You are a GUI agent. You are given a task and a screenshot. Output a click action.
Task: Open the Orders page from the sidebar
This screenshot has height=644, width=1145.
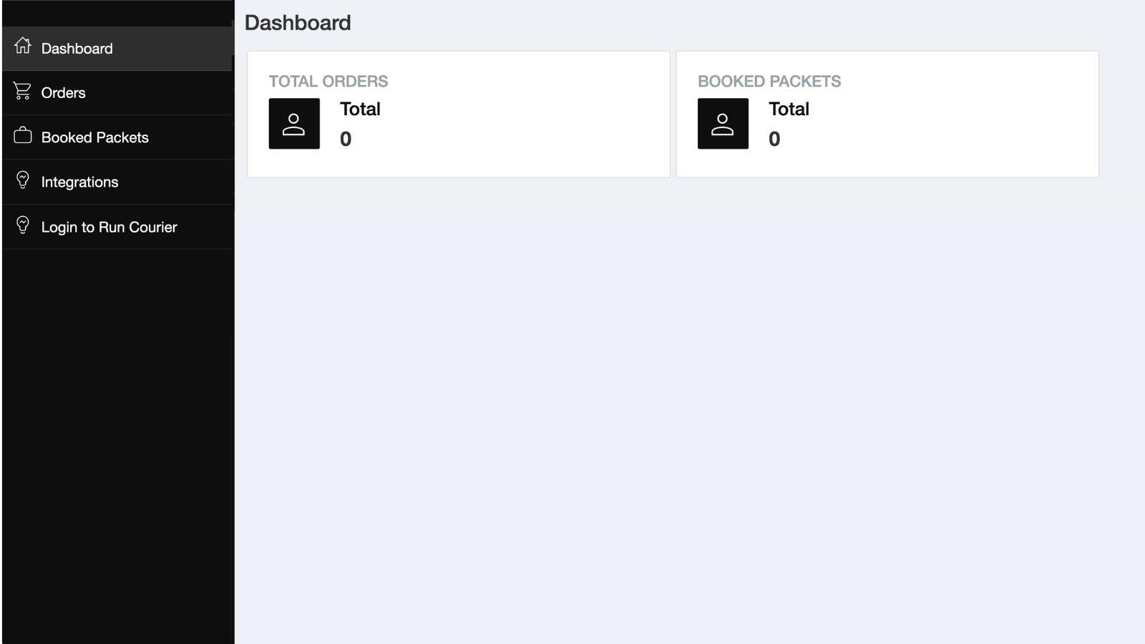coord(63,92)
